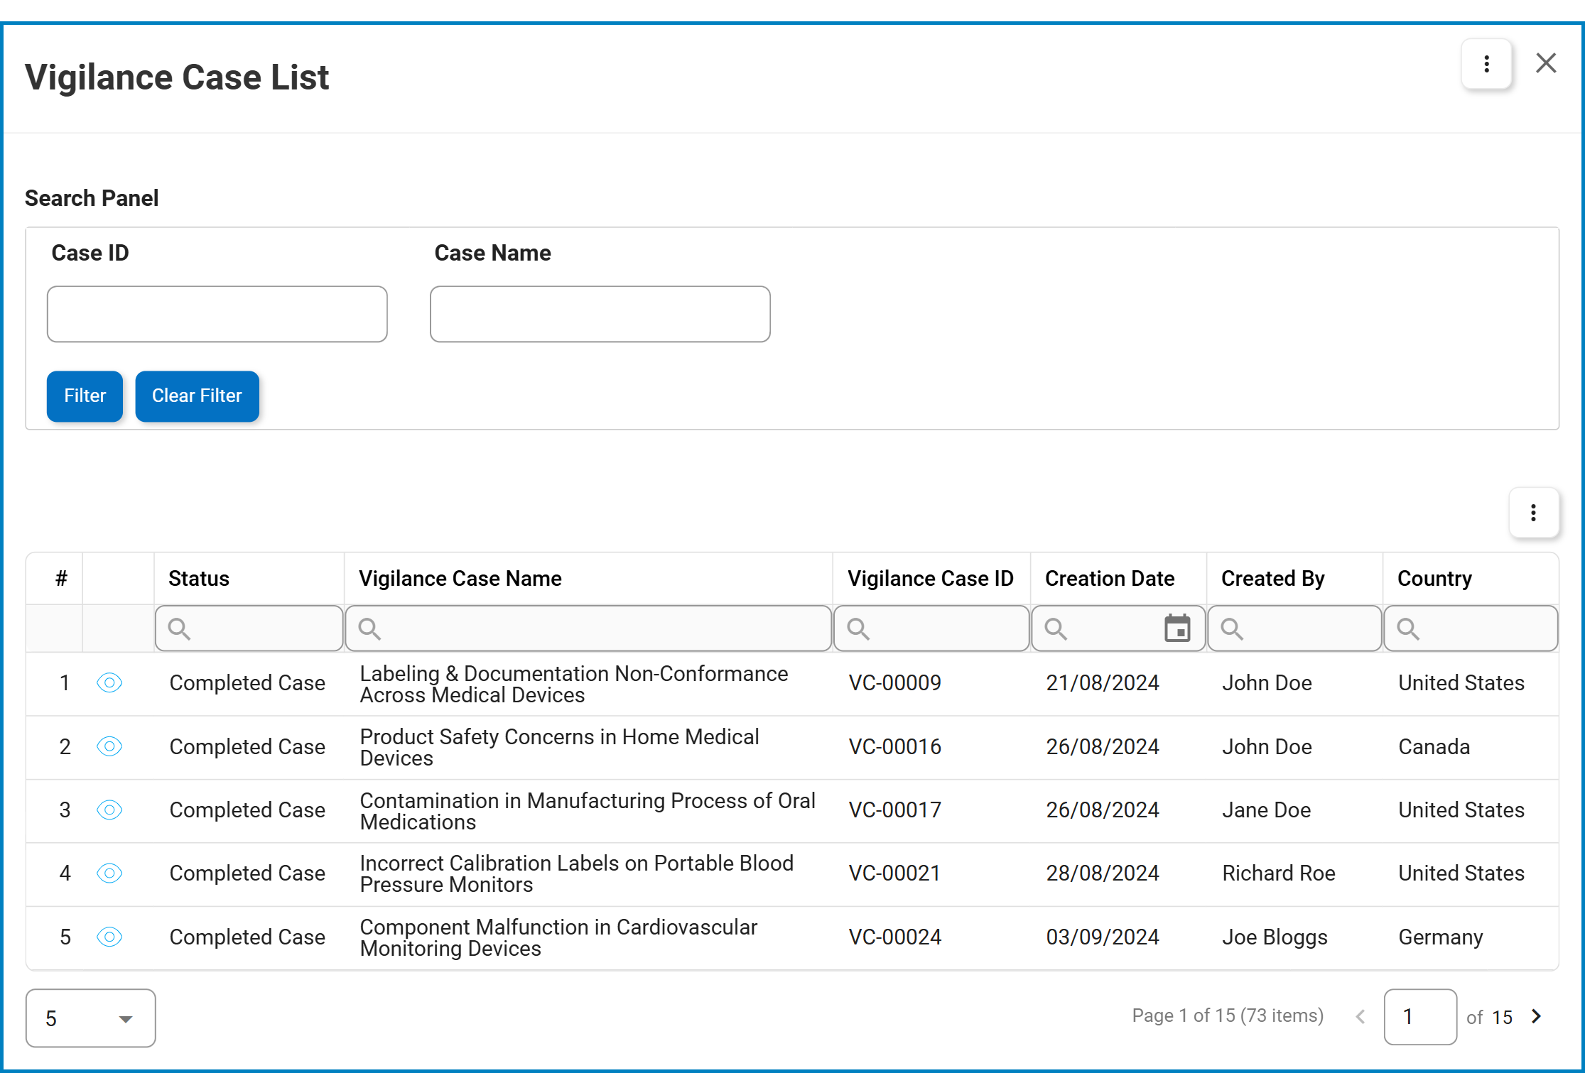
Task: Click the Status column filter box
Action: click(249, 628)
